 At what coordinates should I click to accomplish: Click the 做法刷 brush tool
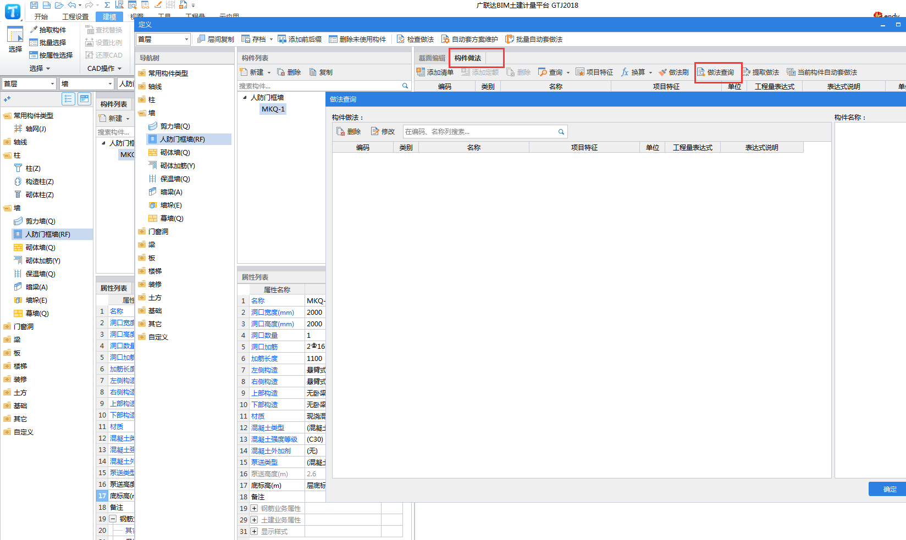point(673,72)
